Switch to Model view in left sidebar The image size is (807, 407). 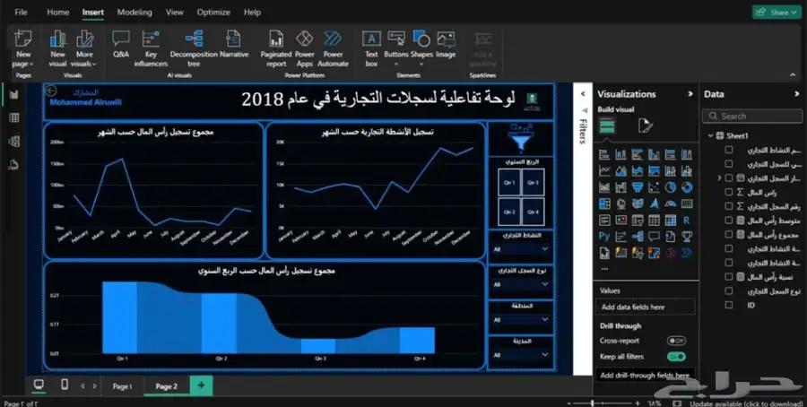tap(13, 142)
